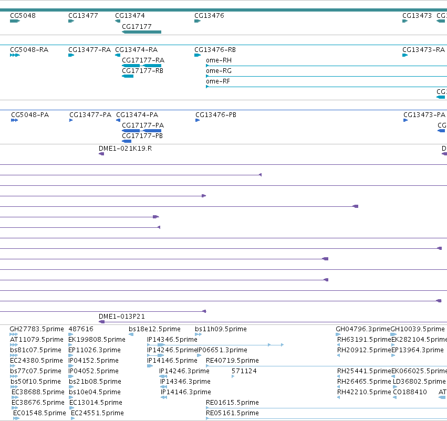Click the CG5048 gene label
Screen dimensions: 447x421
pos(23,16)
